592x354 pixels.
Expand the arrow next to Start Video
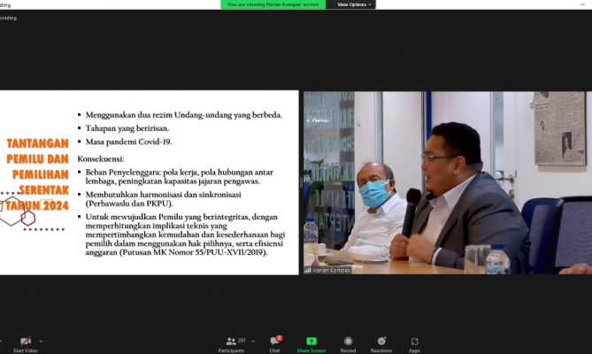pos(41,341)
